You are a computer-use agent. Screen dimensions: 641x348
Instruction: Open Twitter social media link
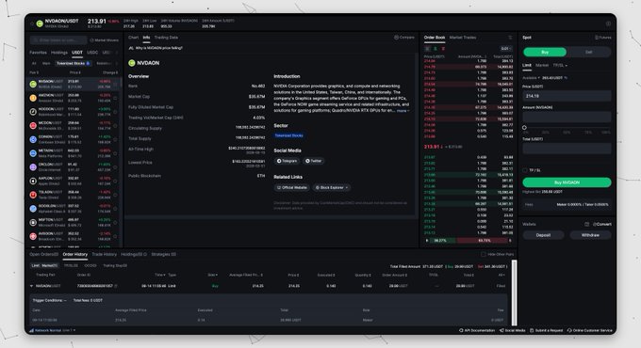(x=314, y=161)
